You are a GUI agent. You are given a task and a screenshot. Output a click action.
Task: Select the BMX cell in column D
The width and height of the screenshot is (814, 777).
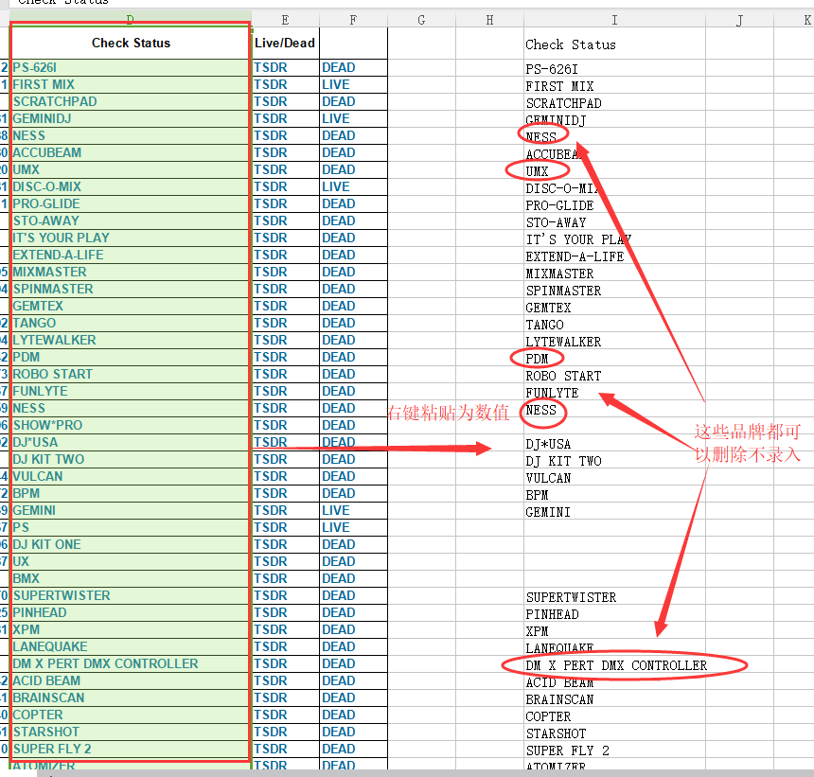(x=131, y=578)
